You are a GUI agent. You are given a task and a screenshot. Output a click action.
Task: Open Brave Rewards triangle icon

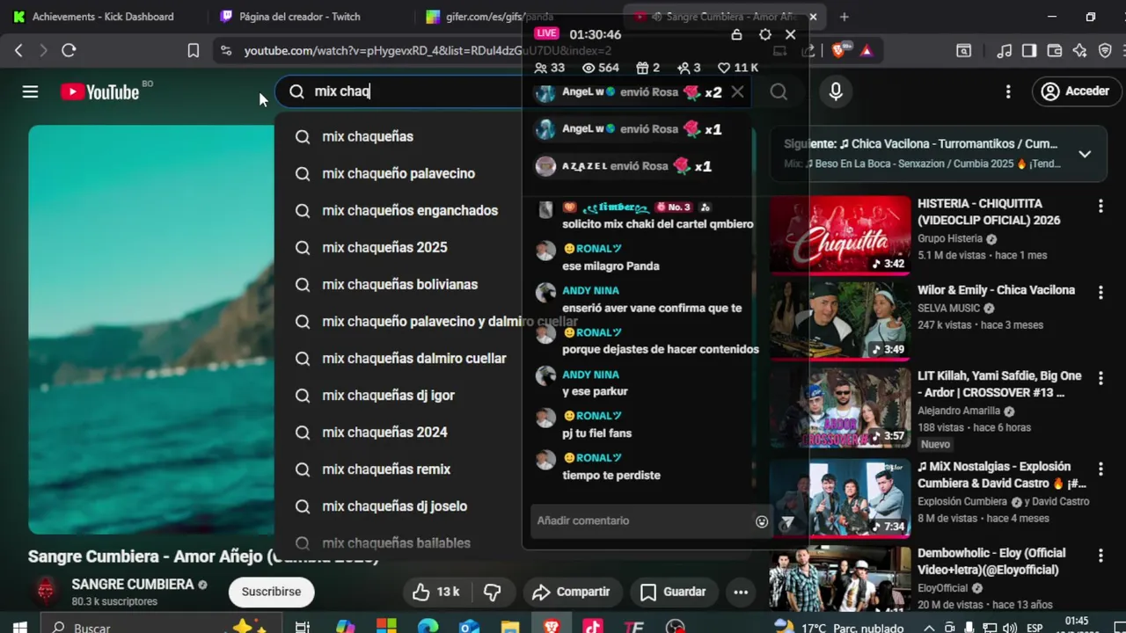click(866, 51)
